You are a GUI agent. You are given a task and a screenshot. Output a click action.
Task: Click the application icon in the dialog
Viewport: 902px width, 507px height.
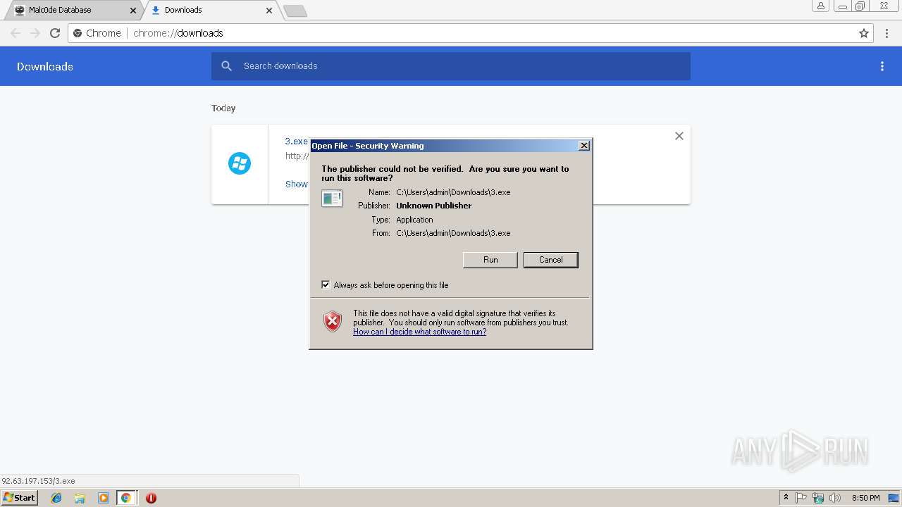[332, 199]
